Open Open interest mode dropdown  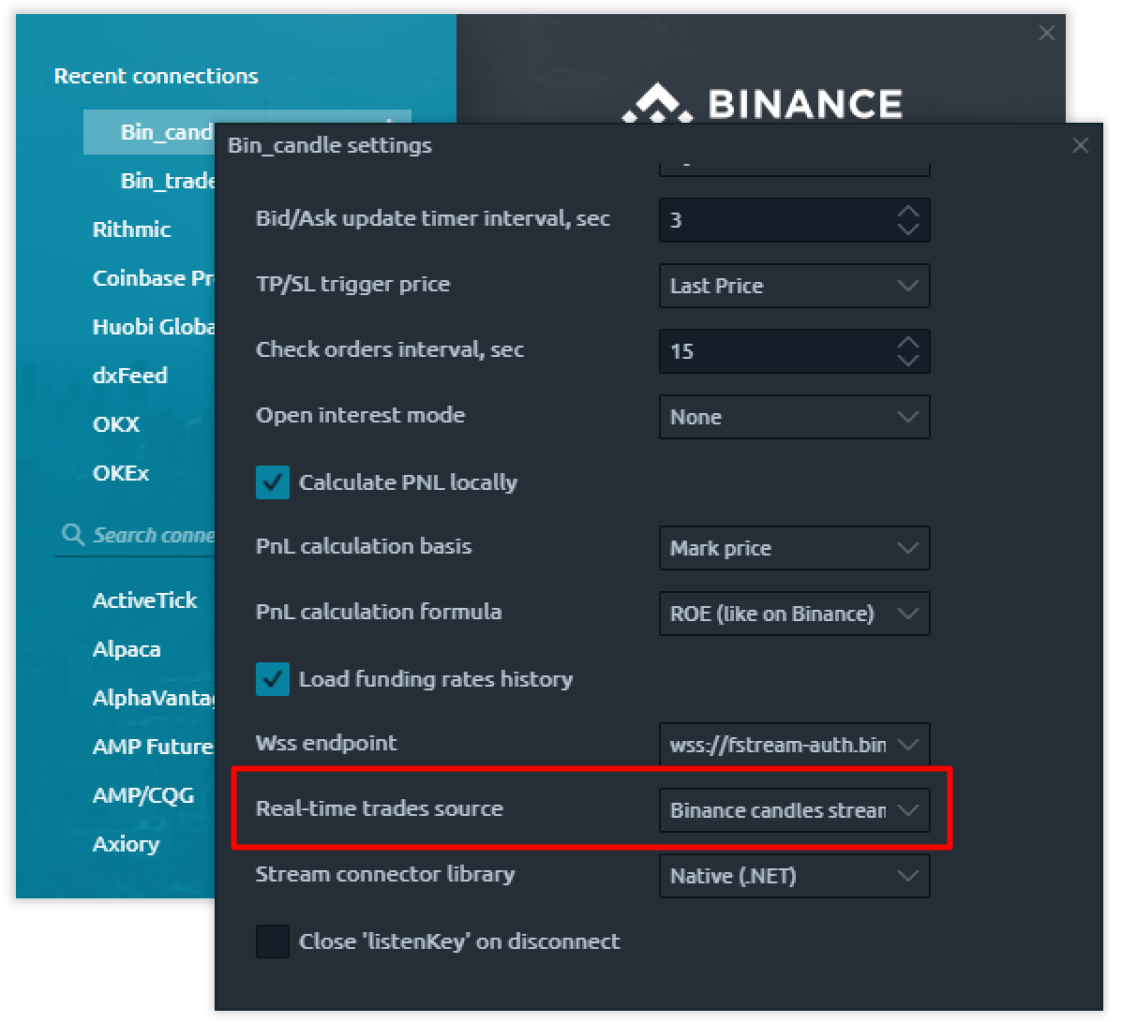tap(794, 417)
